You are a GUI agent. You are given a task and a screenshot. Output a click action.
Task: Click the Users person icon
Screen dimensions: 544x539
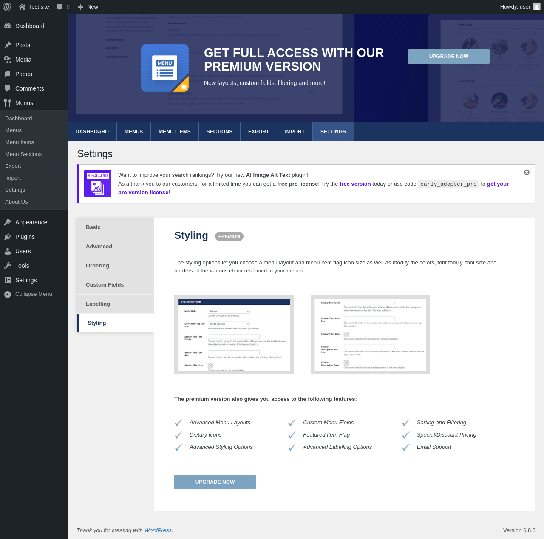coord(8,251)
